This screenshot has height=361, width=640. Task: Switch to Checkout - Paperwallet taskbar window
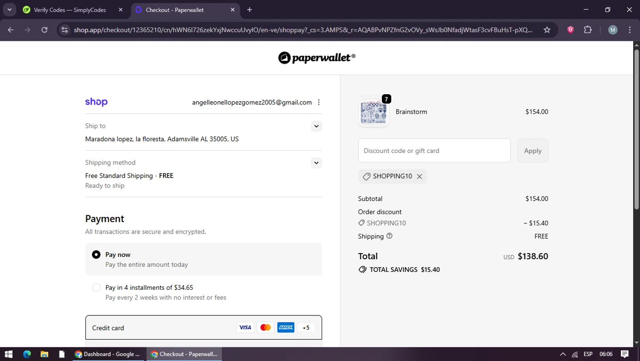(184, 354)
